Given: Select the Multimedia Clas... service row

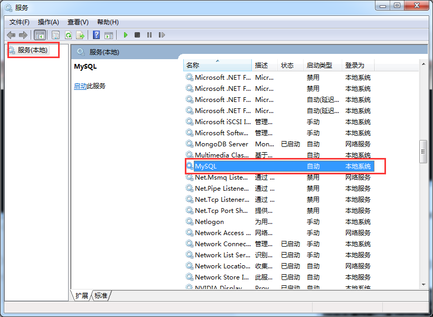Looking at the screenshot, I should pyautogui.click(x=280, y=155).
